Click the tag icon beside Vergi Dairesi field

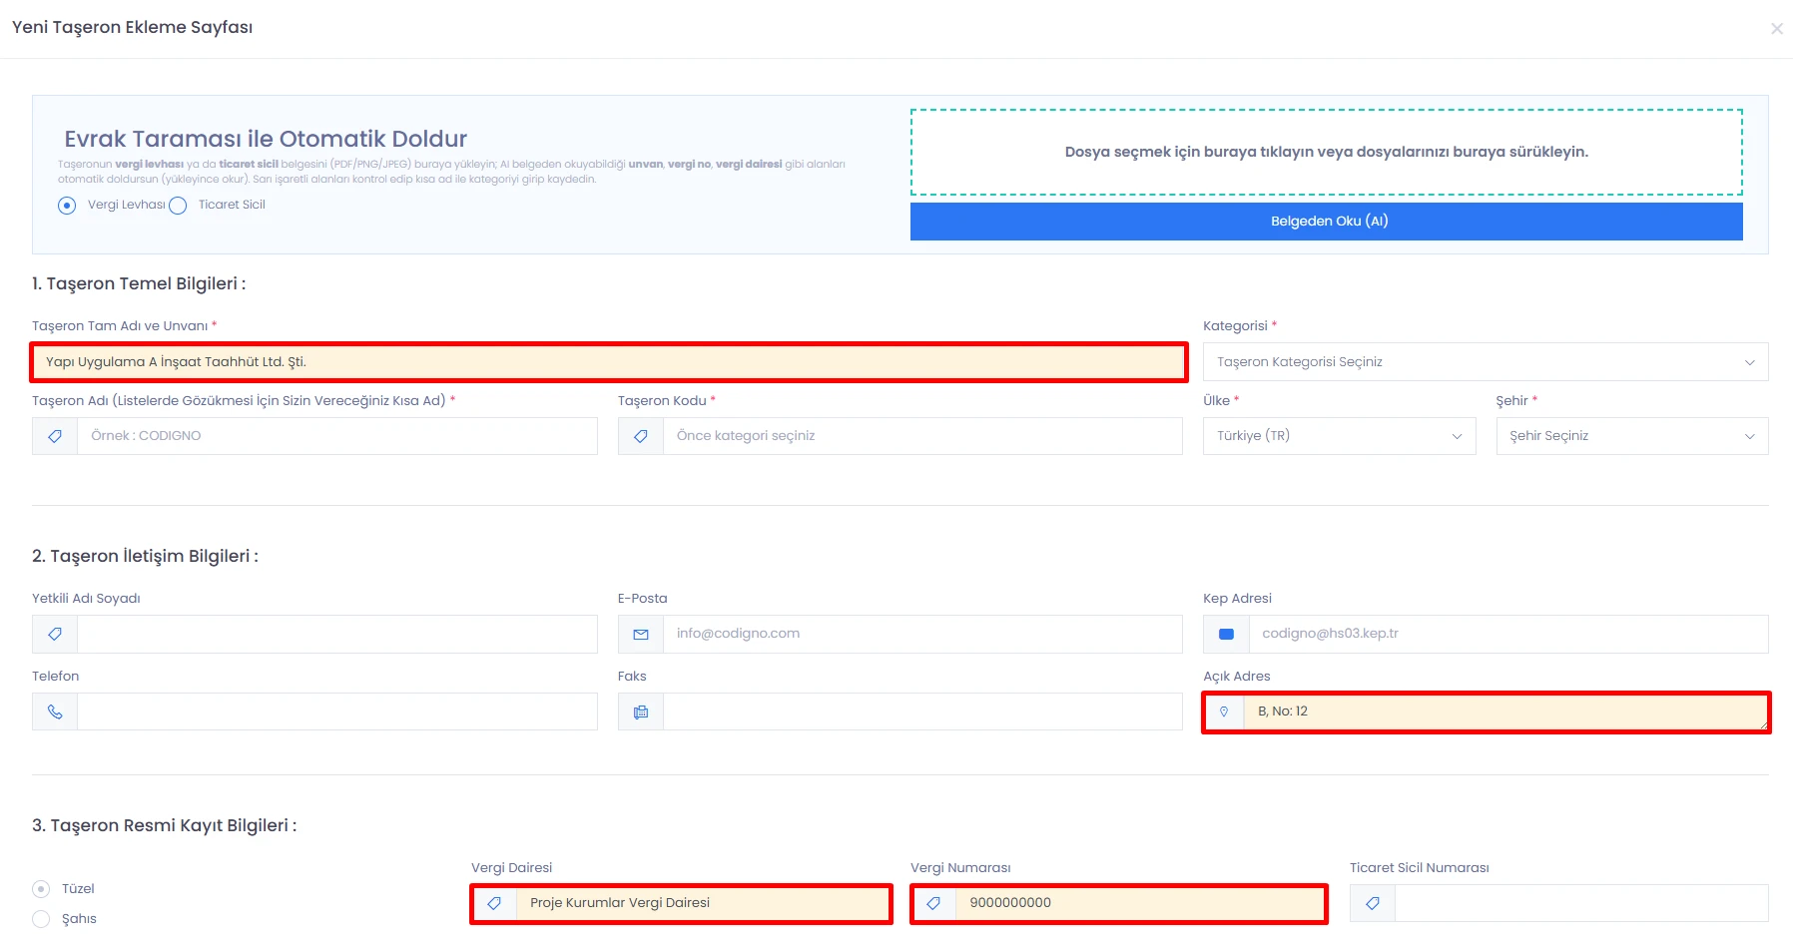tap(494, 903)
